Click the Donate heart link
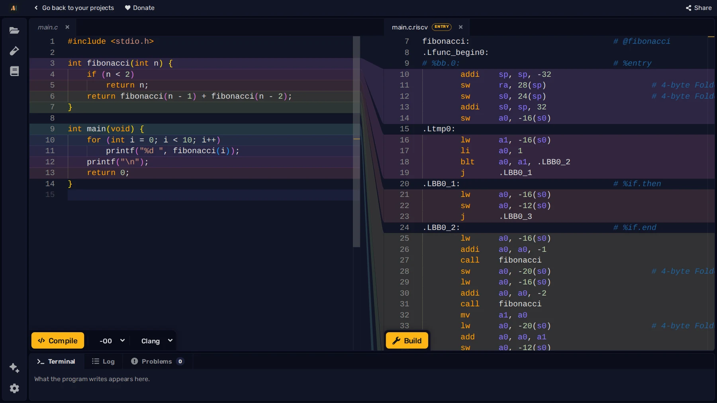Viewport: 717px width, 403px height. [x=139, y=8]
